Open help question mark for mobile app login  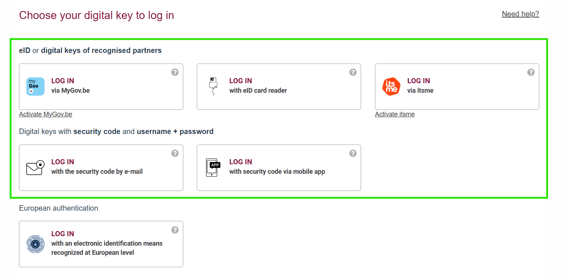tap(353, 153)
